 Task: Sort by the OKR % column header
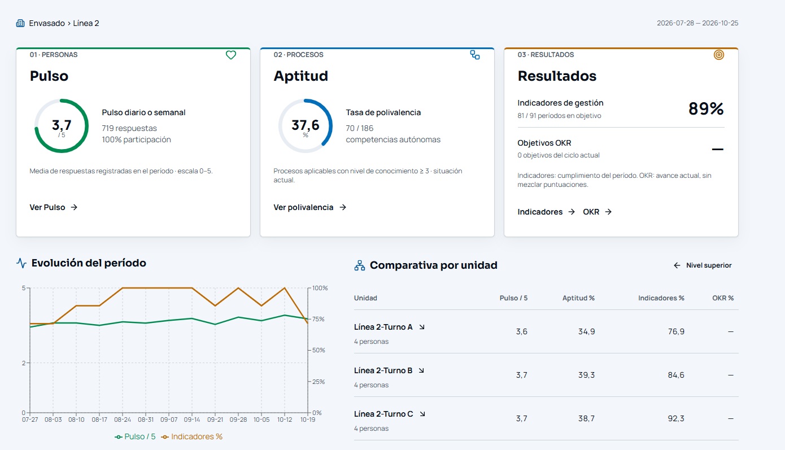(723, 298)
